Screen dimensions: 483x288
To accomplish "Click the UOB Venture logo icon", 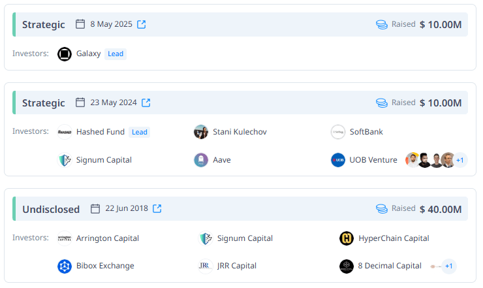I will click(338, 160).
